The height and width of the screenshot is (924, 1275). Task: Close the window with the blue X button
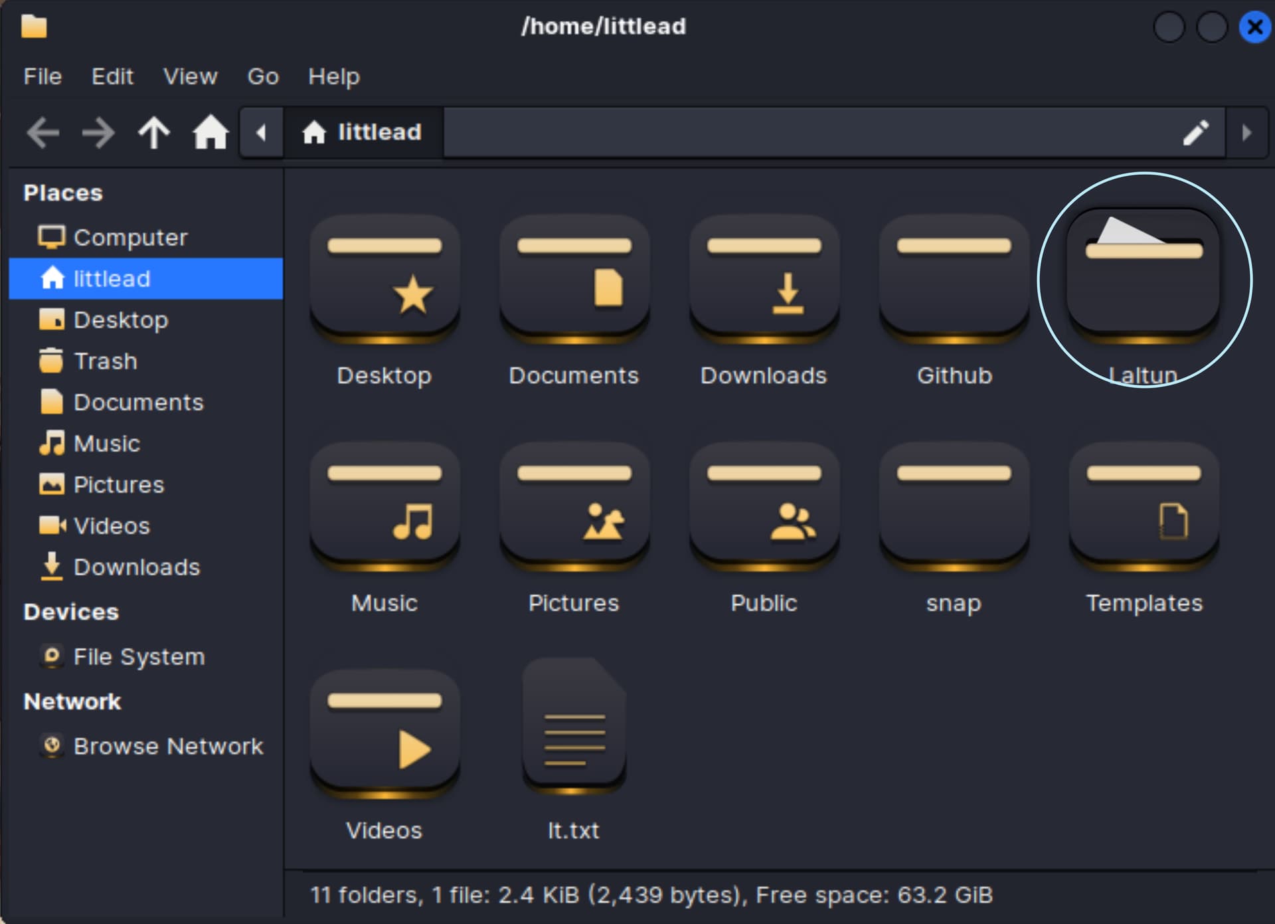point(1254,27)
